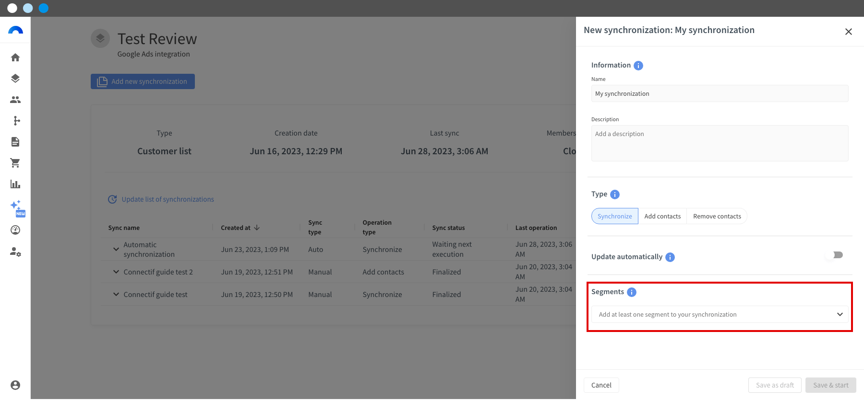Click the Operation type column header
The image size is (864, 400).
coord(377,228)
